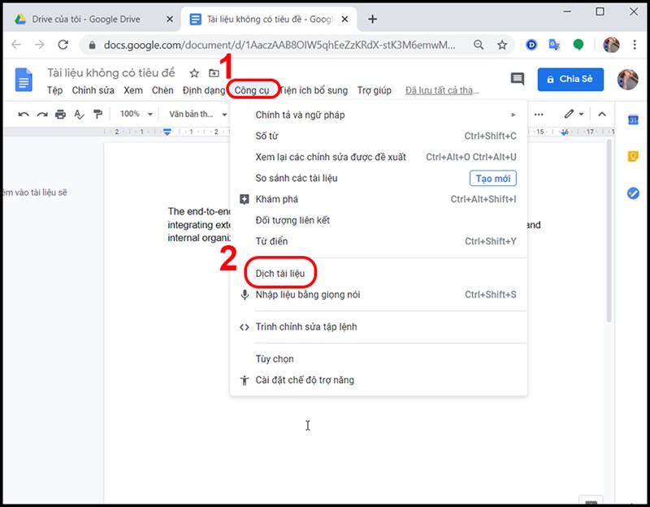Open Chrome profile avatar in browser toolbar
650x507 pixels.
[611, 45]
